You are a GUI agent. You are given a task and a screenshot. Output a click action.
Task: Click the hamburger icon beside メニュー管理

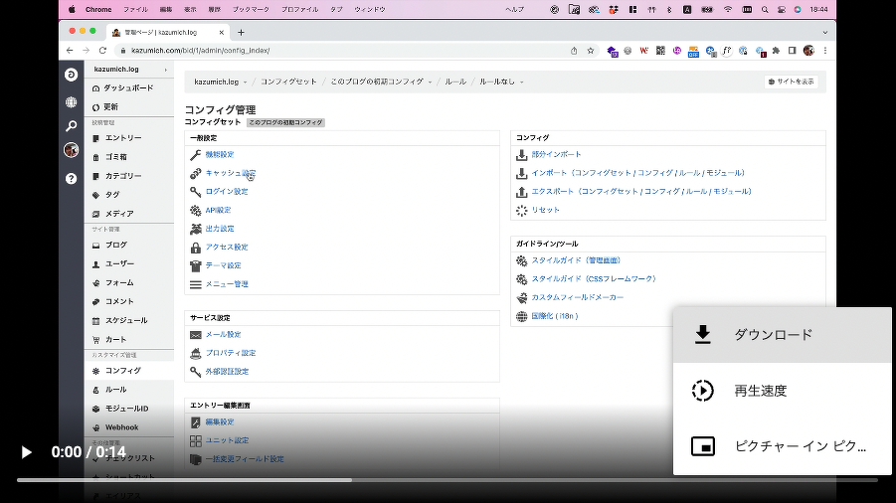[196, 284]
